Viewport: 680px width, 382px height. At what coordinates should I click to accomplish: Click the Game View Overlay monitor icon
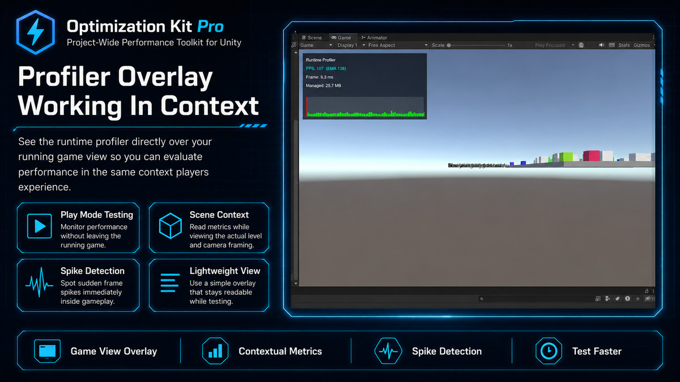click(47, 351)
